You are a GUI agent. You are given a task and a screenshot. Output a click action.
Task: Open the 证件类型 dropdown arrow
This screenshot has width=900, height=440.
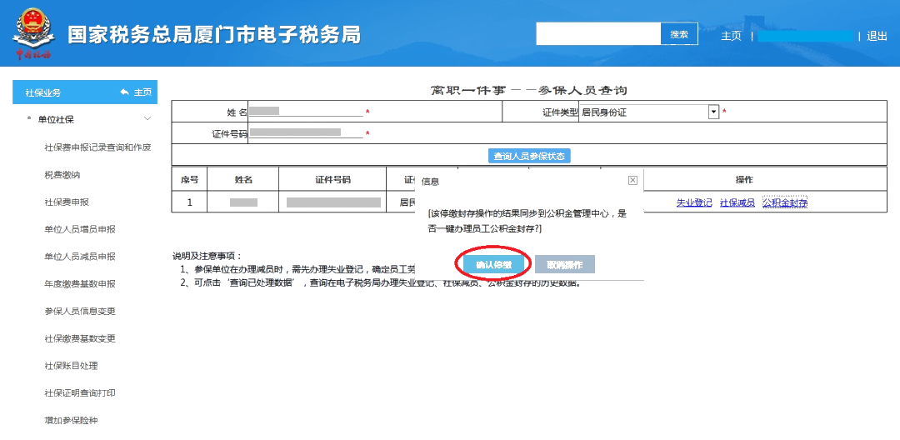pyautogui.click(x=713, y=112)
